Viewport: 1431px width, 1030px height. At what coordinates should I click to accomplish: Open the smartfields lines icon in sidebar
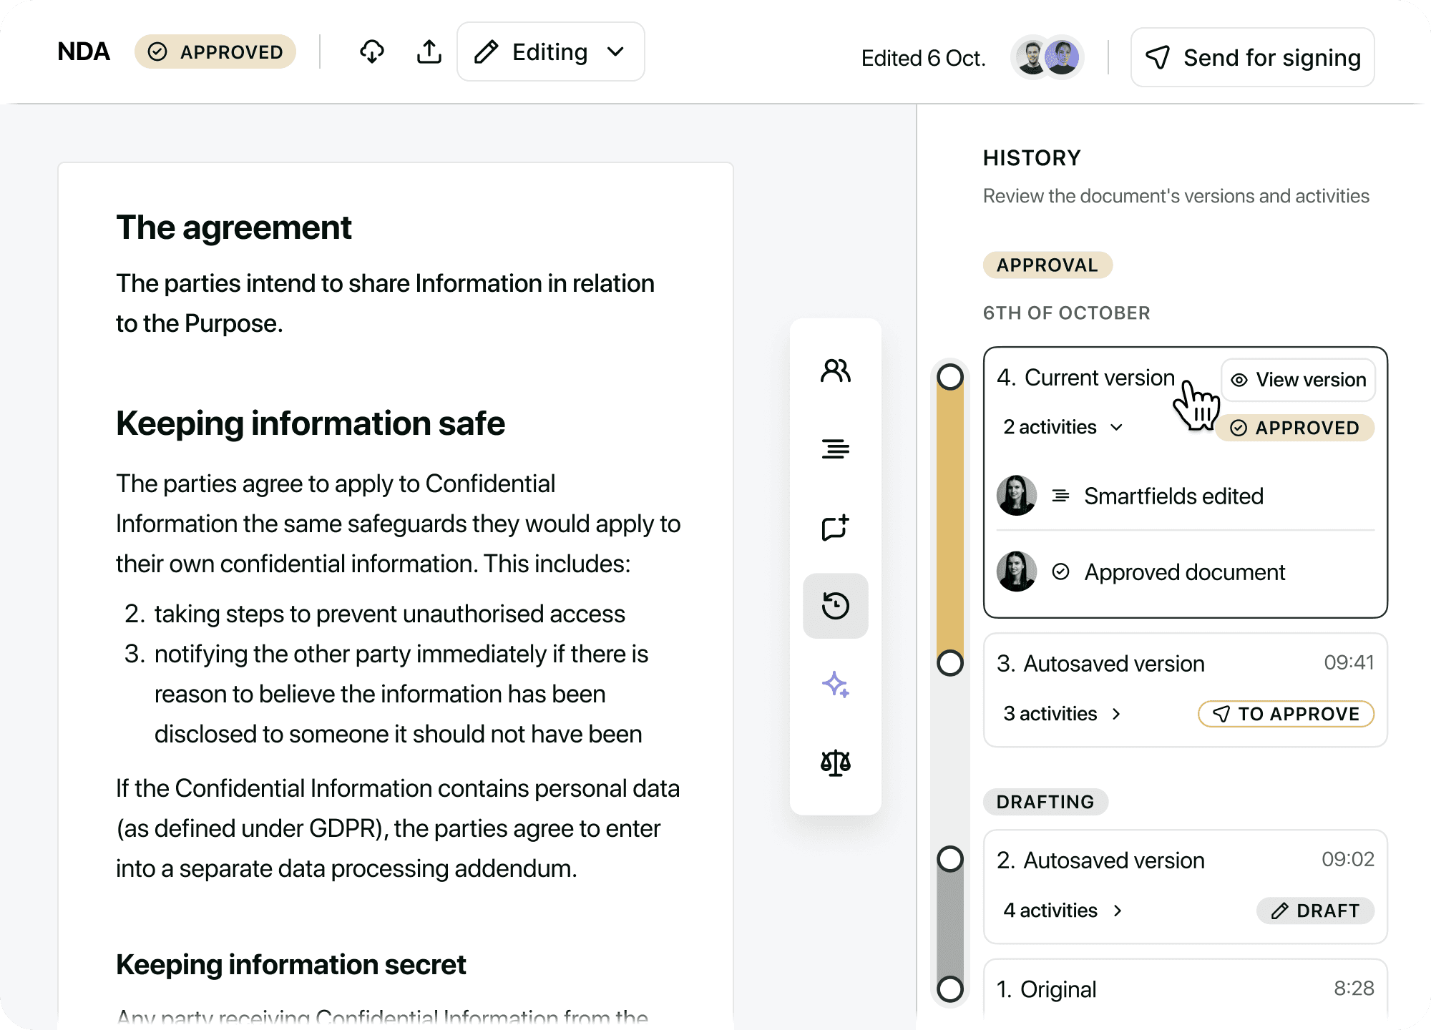click(835, 448)
